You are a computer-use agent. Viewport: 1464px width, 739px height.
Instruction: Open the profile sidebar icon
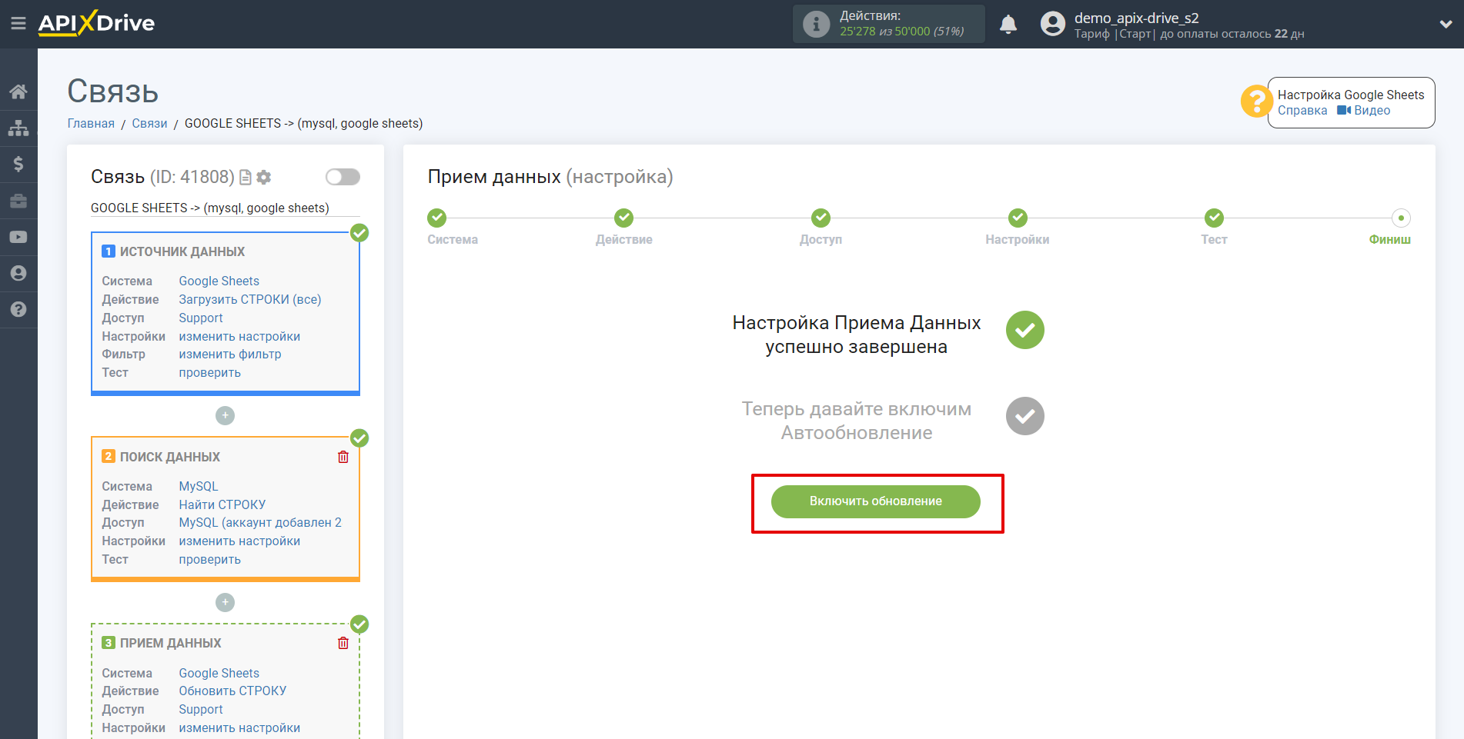coord(18,273)
